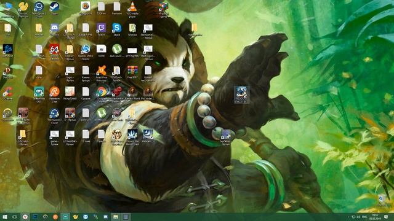Launch TeamSpeak 3 Client beside Steam
This screenshot has width=394, height=221.
(x=39, y=9)
